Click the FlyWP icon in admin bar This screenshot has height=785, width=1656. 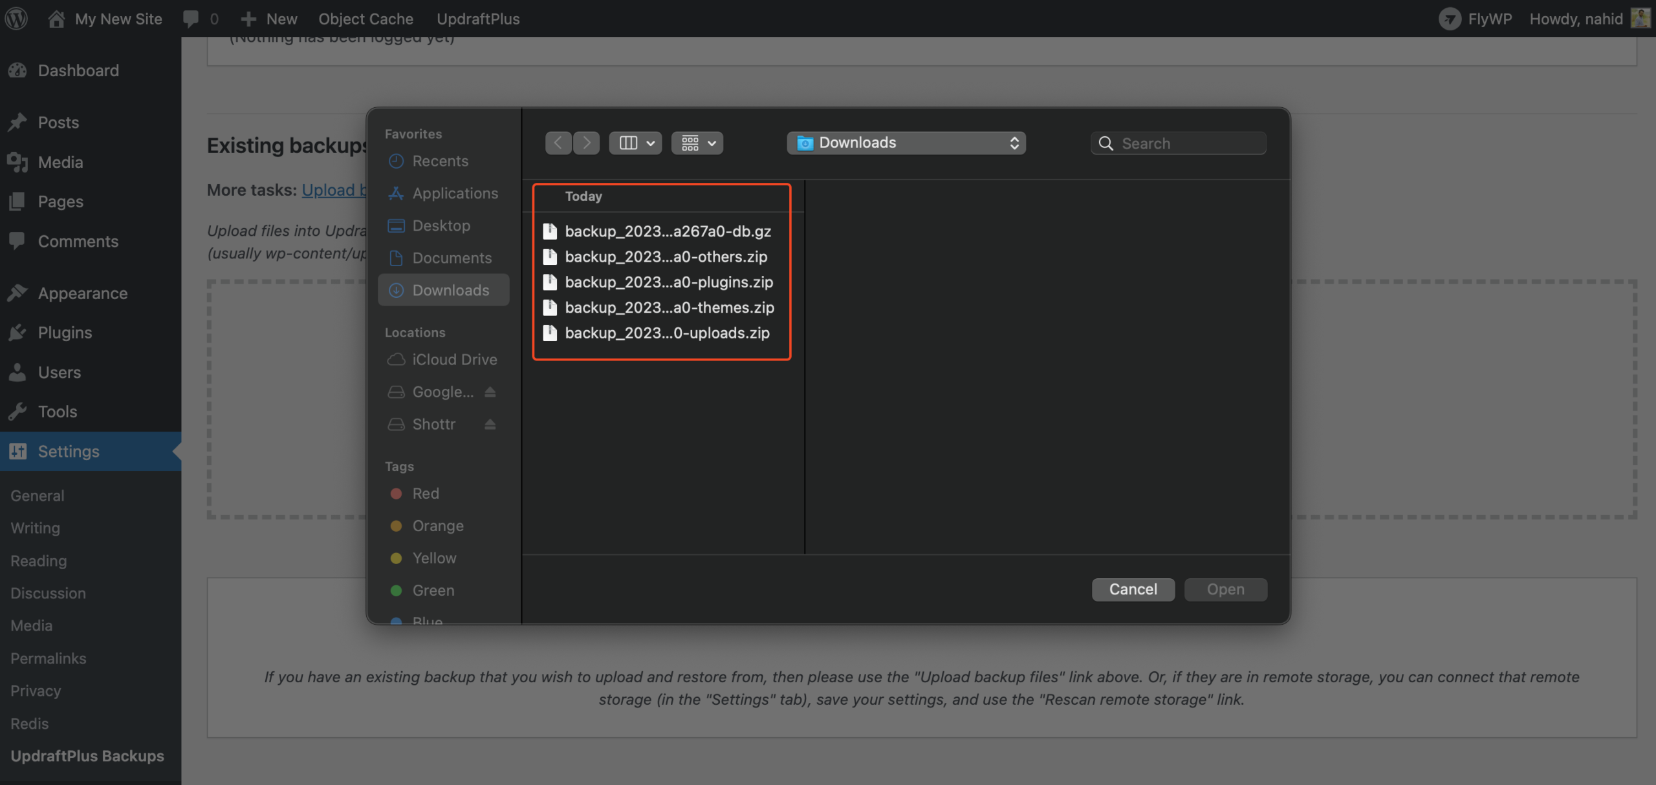click(1450, 19)
